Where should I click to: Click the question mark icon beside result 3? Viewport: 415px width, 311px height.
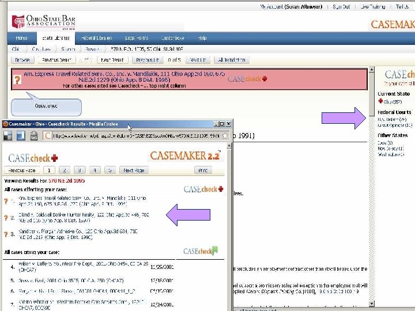click(x=6, y=234)
